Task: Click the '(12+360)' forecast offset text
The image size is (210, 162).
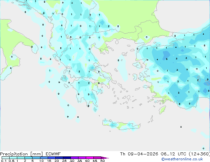Action: click(199, 154)
